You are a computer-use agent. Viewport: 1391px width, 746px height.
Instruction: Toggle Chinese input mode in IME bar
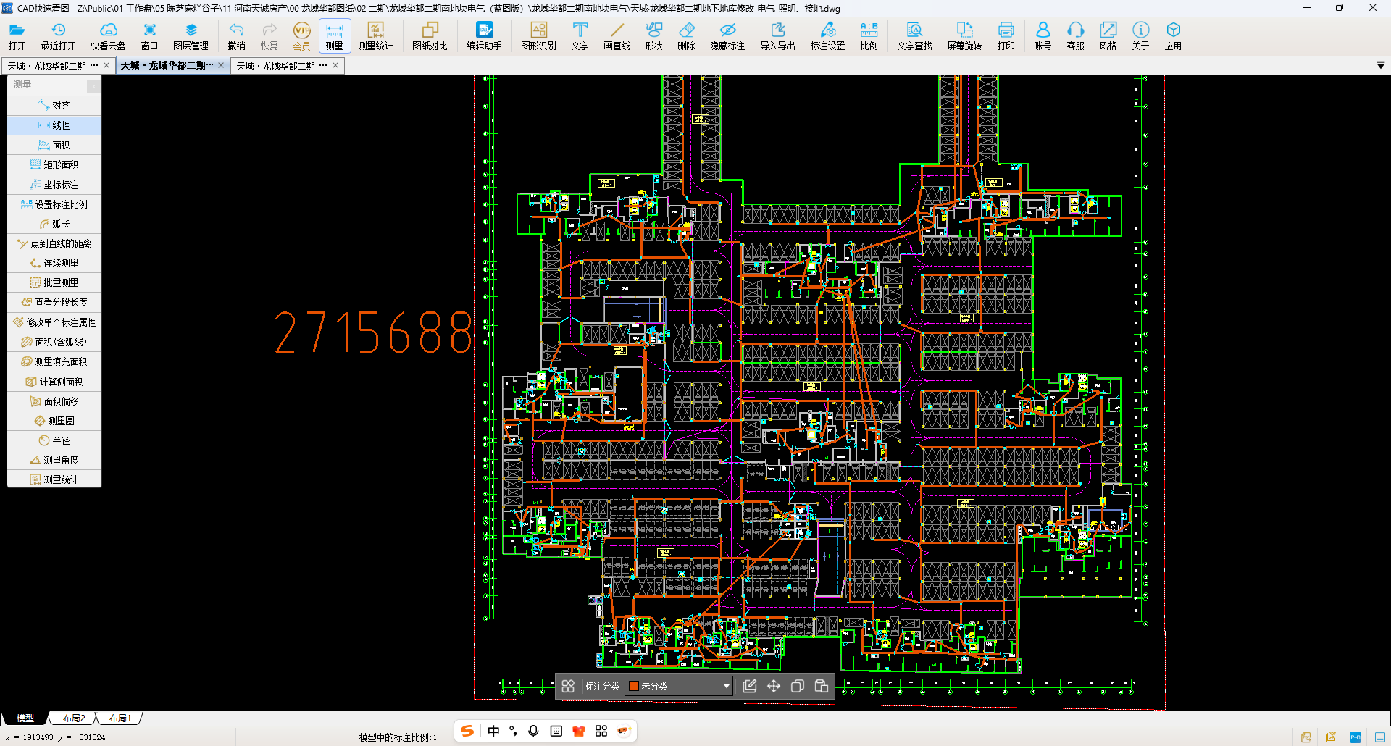coord(493,731)
